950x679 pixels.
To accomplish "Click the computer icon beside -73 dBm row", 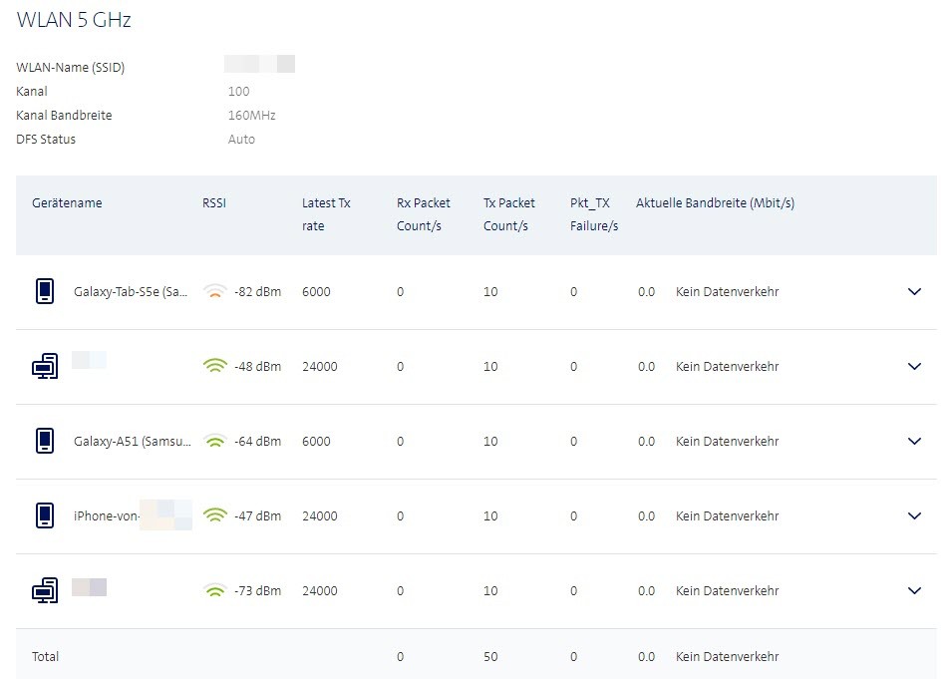I will pyautogui.click(x=44, y=591).
